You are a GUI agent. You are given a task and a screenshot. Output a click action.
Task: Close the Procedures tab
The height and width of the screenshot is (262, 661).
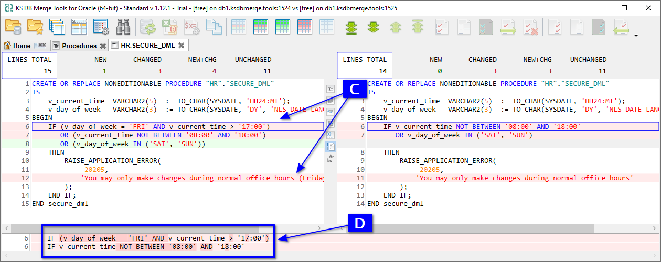[x=103, y=46]
